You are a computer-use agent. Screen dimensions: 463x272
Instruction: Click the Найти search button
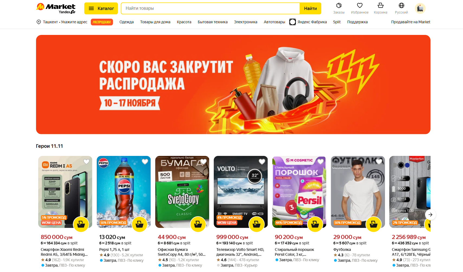click(x=310, y=8)
